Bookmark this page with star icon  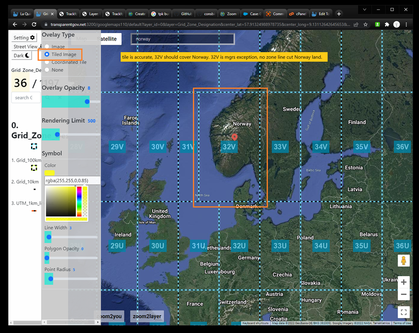pyautogui.click(x=365, y=25)
